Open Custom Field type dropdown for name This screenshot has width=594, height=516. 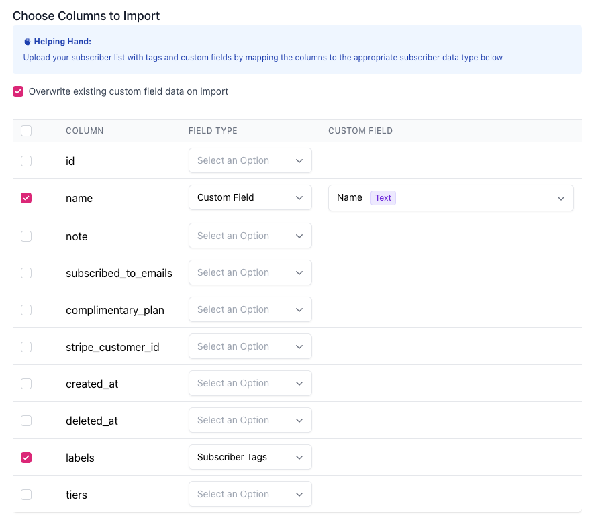[250, 198]
